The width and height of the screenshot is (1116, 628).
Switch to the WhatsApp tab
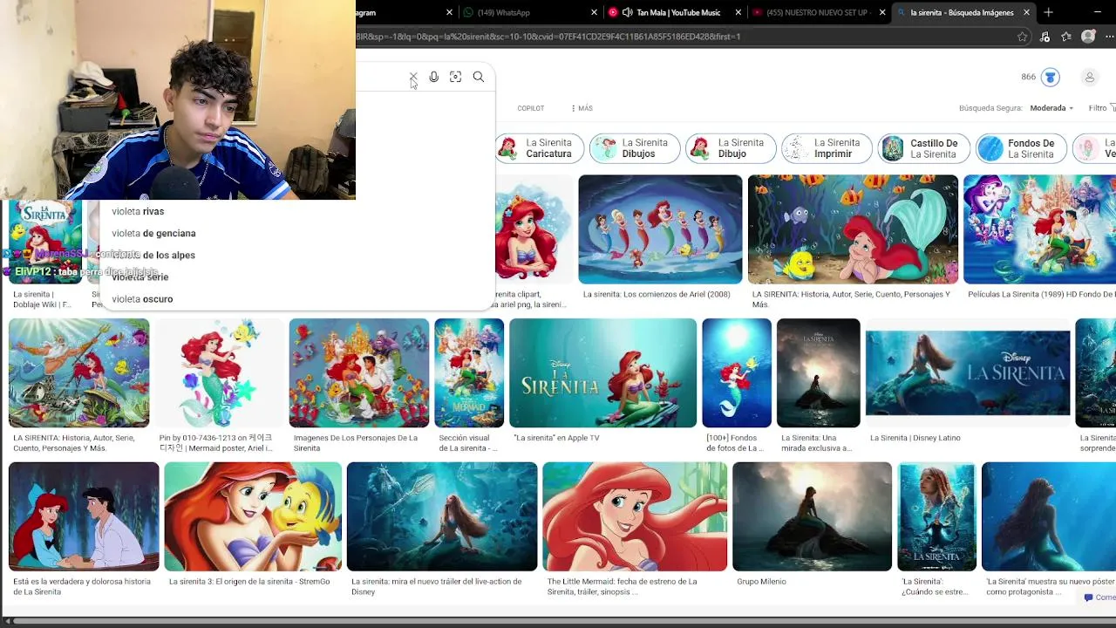(x=530, y=12)
